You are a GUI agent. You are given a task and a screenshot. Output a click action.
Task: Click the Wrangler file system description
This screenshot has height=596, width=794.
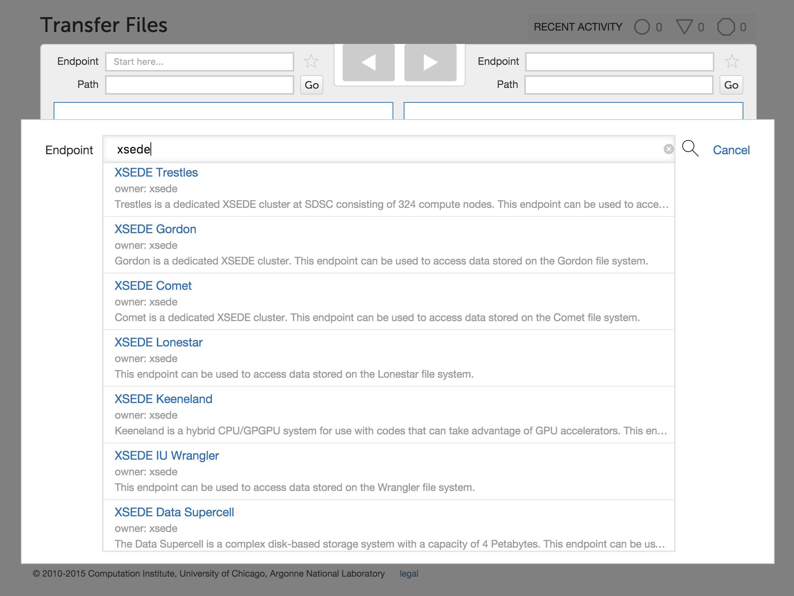point(295,488)
